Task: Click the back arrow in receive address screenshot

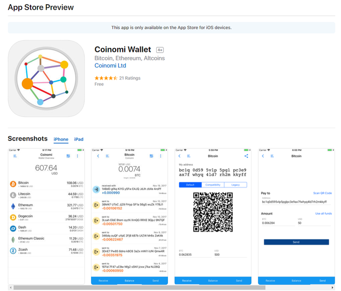Action: (180, 156)
